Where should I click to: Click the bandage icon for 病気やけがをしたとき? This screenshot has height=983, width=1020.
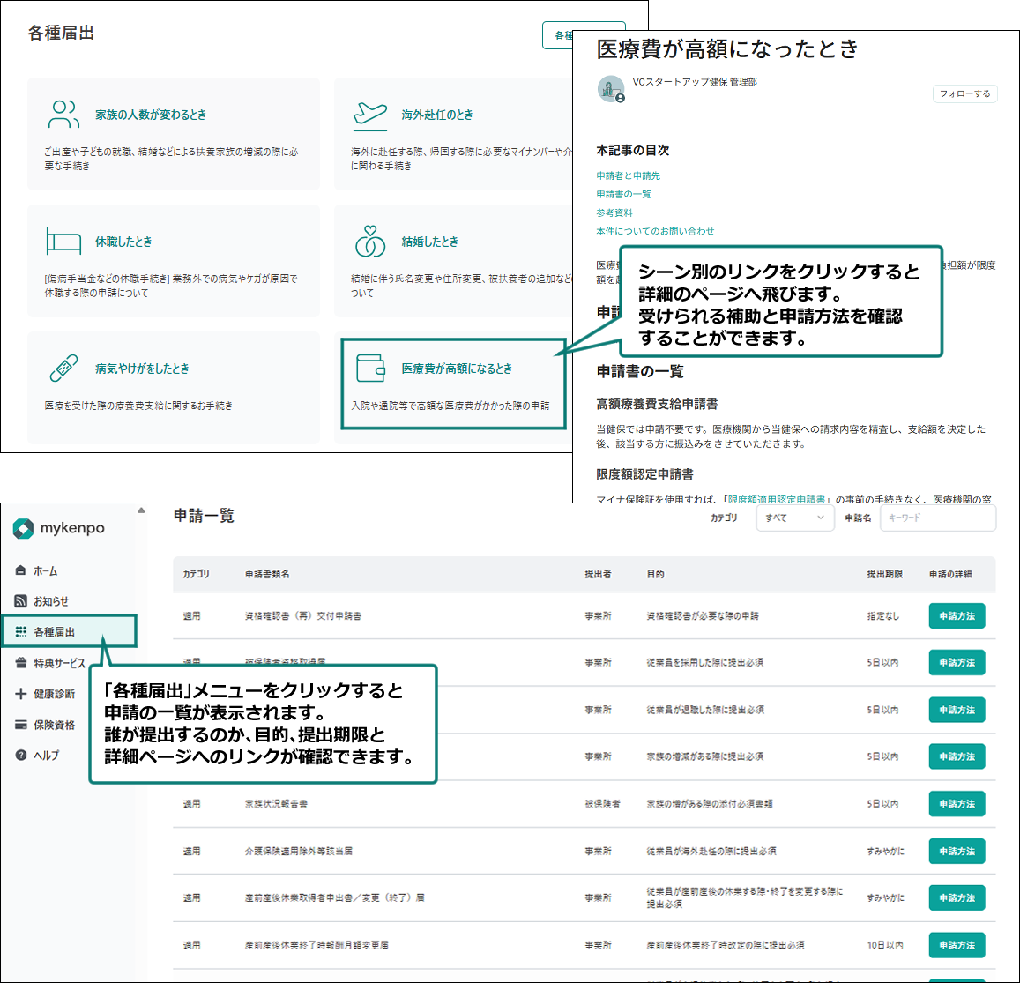click(x=63, y=368)
